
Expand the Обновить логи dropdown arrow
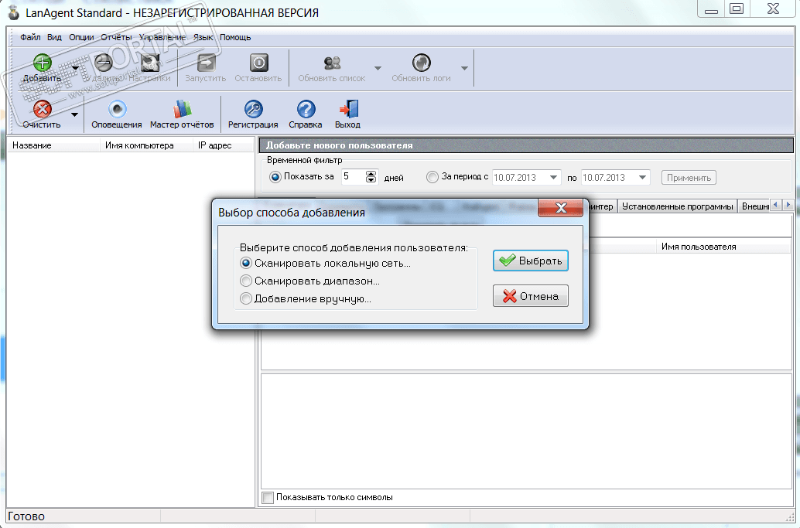[x=464, y=68]
